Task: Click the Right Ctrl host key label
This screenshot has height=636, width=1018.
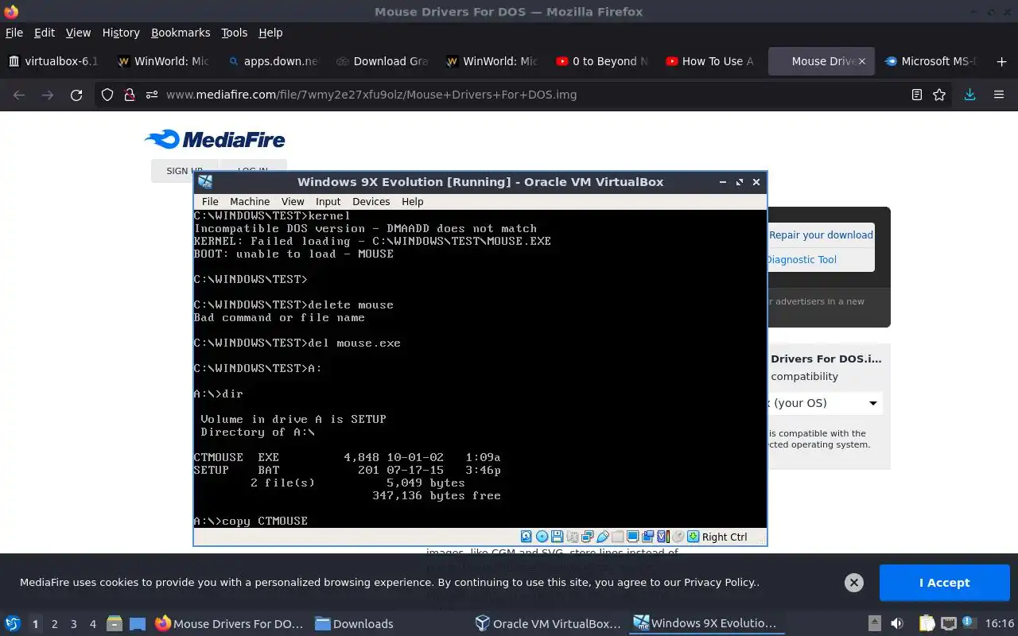Action: pos(725,537)
